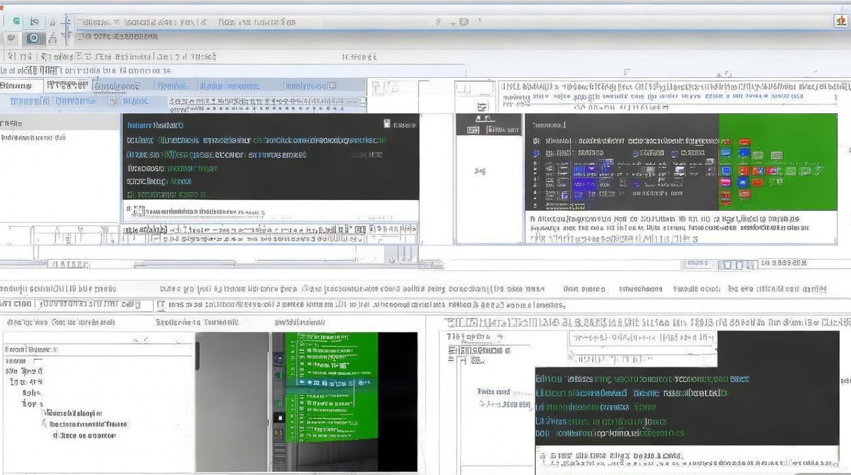Click the blue link with icon below tabs
The width and height of the screenshot is (851, 475).
(x=130, y=101)
